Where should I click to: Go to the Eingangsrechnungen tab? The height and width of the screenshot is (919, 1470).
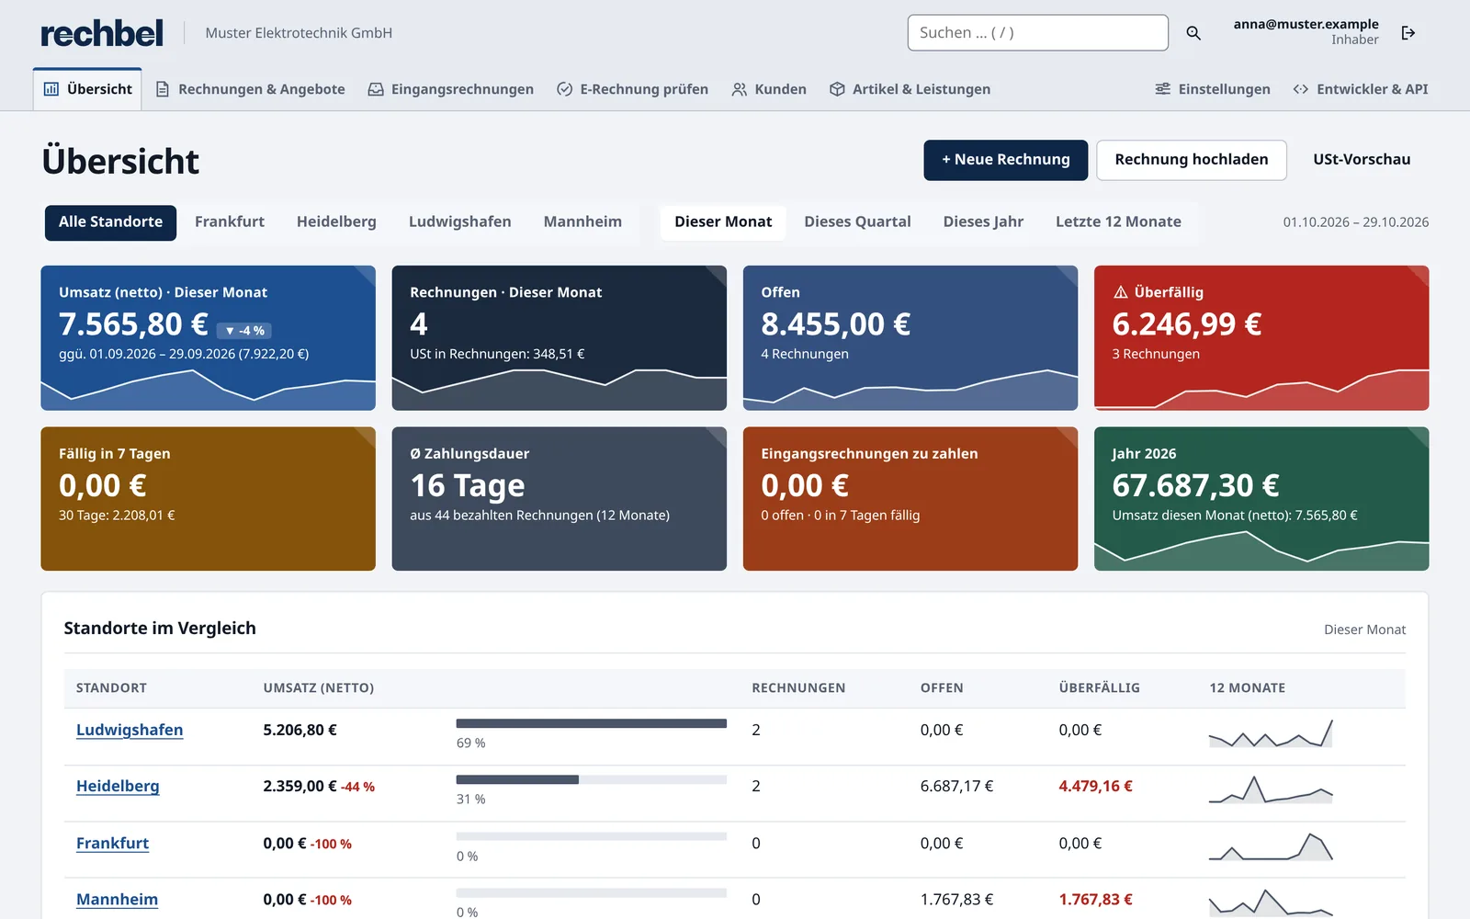point(451,89)
